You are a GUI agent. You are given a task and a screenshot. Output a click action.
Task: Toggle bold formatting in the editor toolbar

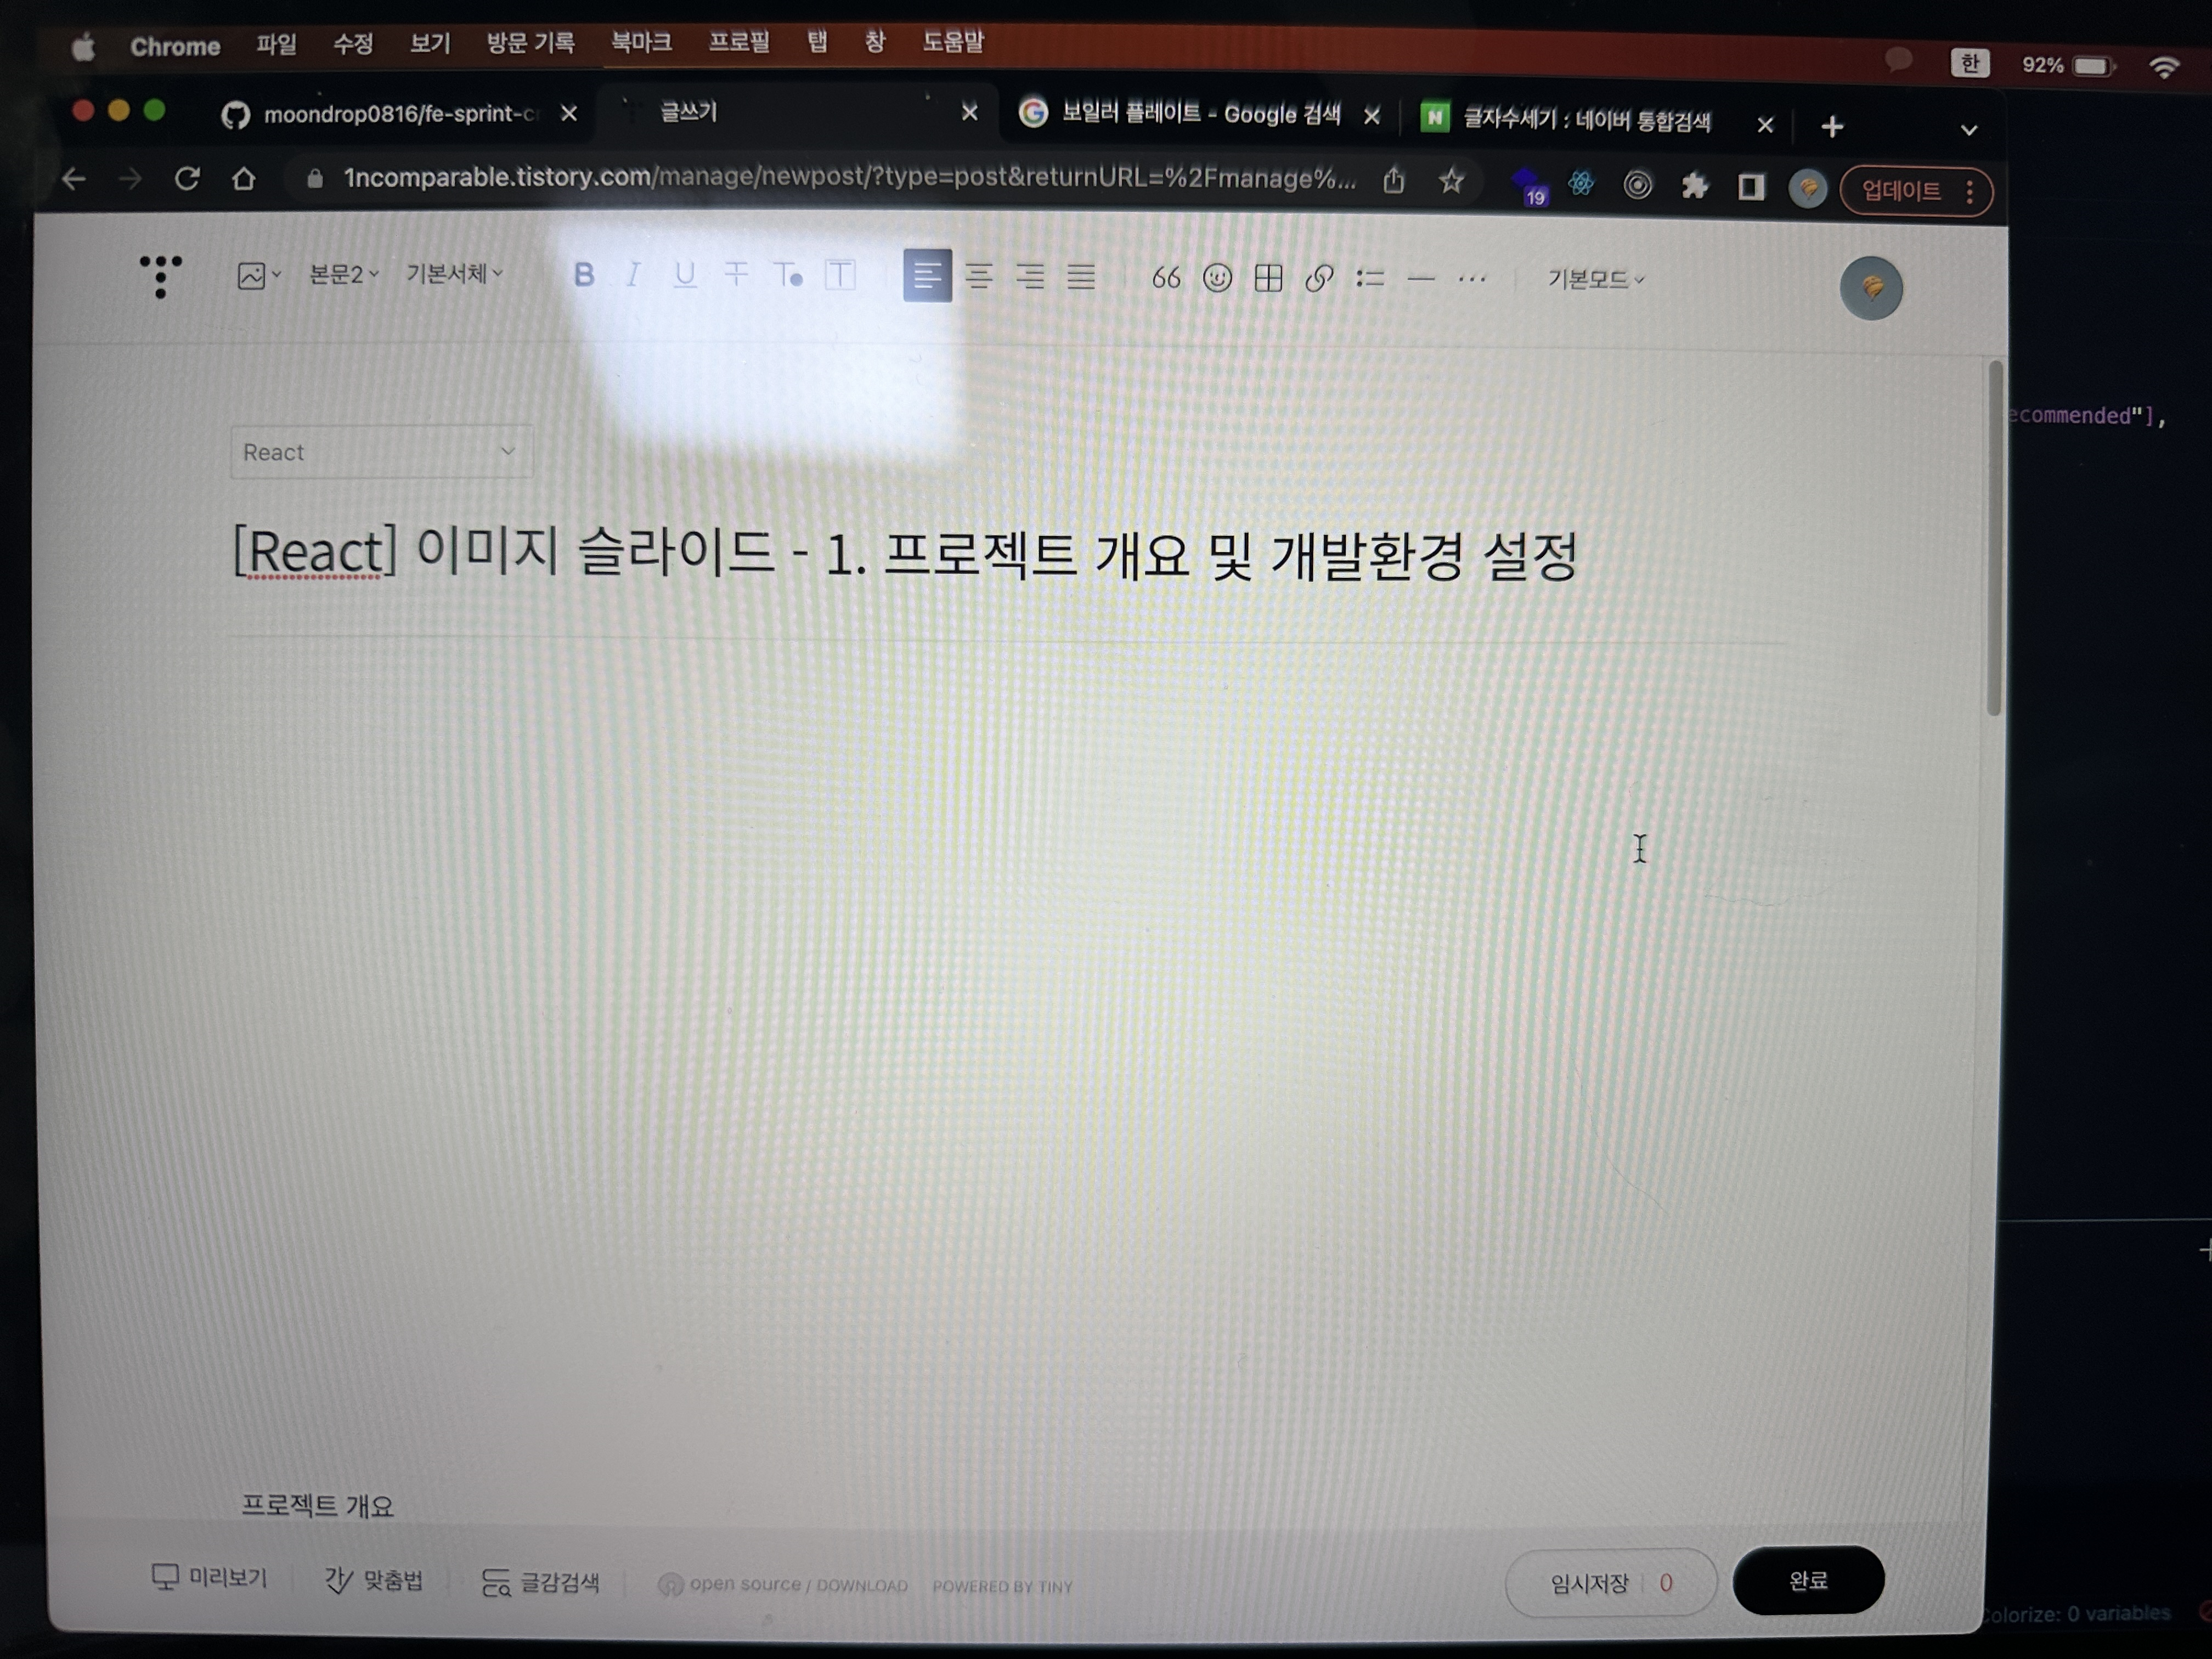584,275
